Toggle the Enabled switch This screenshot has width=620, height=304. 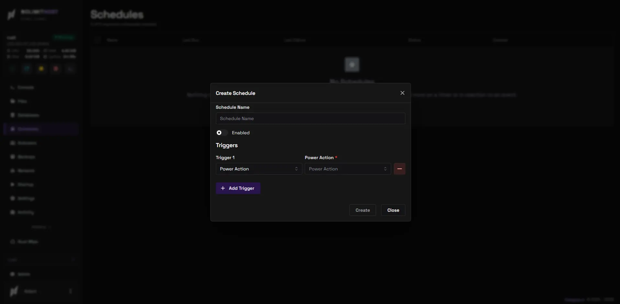[x=222, y=133]
